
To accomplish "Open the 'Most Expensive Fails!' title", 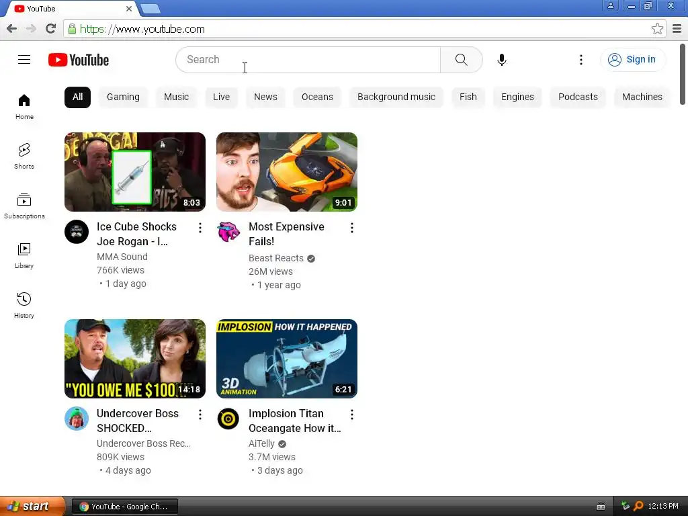I will point(286,234).
